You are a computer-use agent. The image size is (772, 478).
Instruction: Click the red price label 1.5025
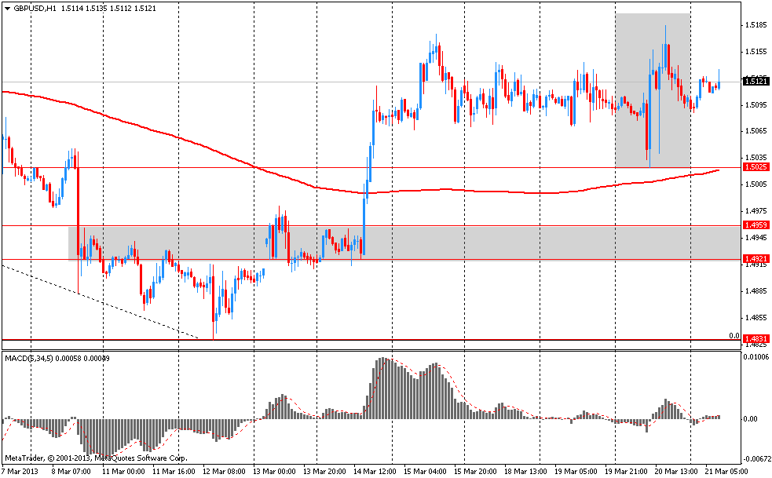[756, 167]
